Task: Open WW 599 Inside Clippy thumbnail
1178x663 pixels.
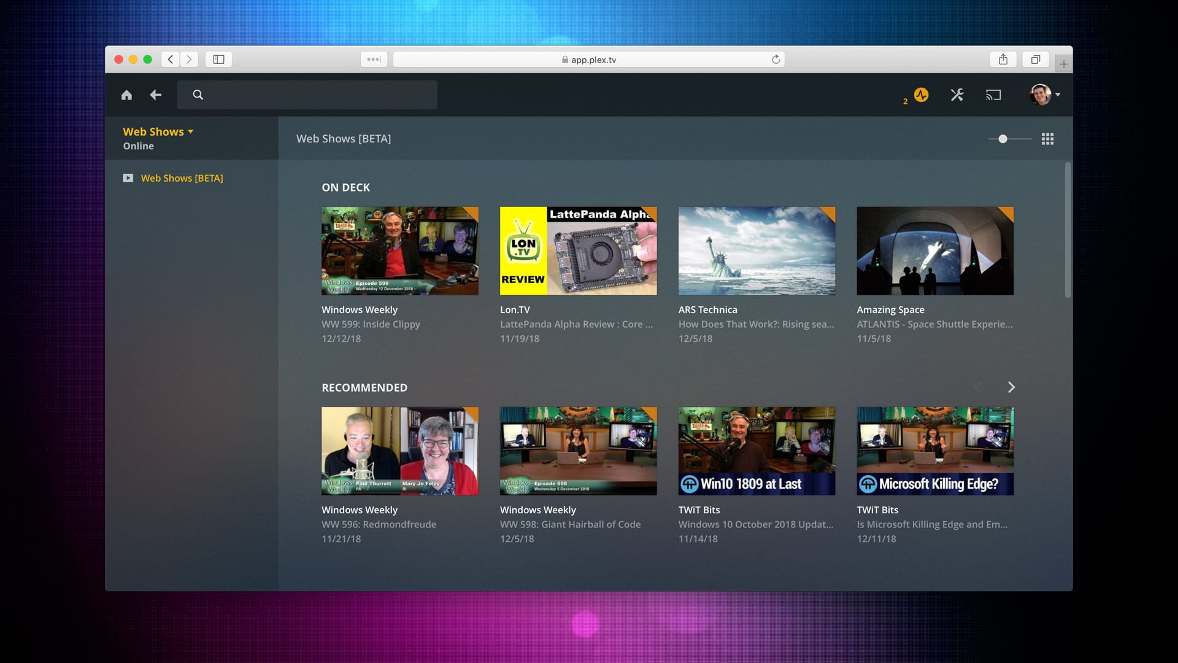Action: tap(400, 250)
